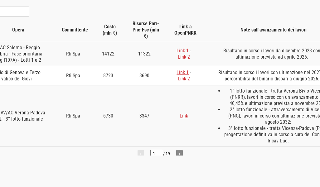The width and height of the screenshot is (320, 187).
Task: Select the cost cell showing 14122
Action: coord(108,54)
